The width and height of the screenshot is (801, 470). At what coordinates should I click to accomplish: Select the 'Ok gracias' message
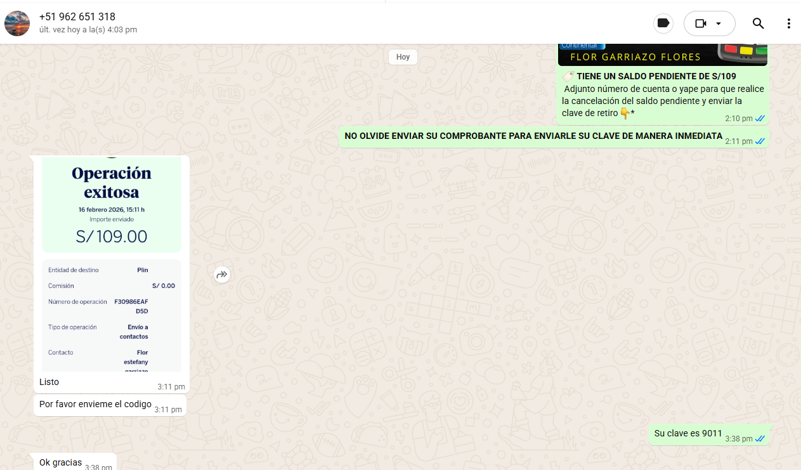click(61, 462)
